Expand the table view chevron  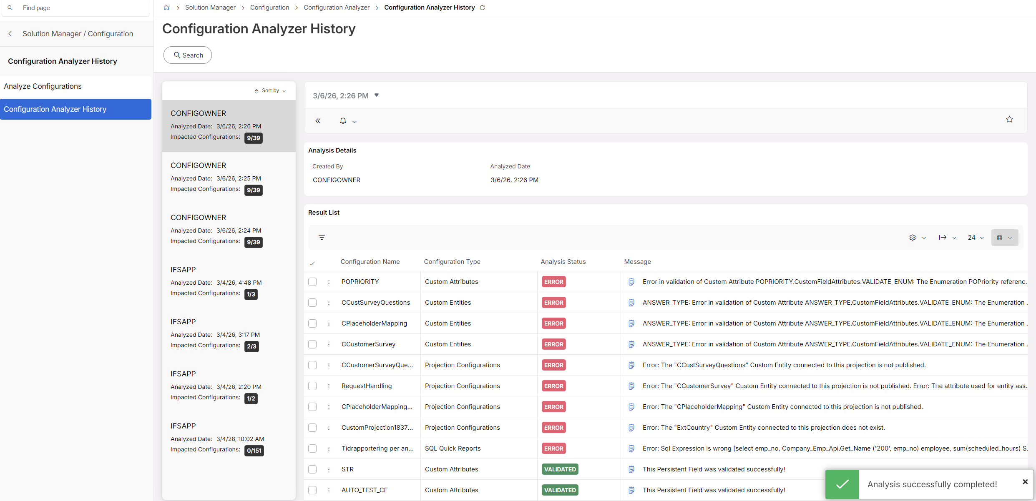pyautogui.click(x=1010, y=238)
